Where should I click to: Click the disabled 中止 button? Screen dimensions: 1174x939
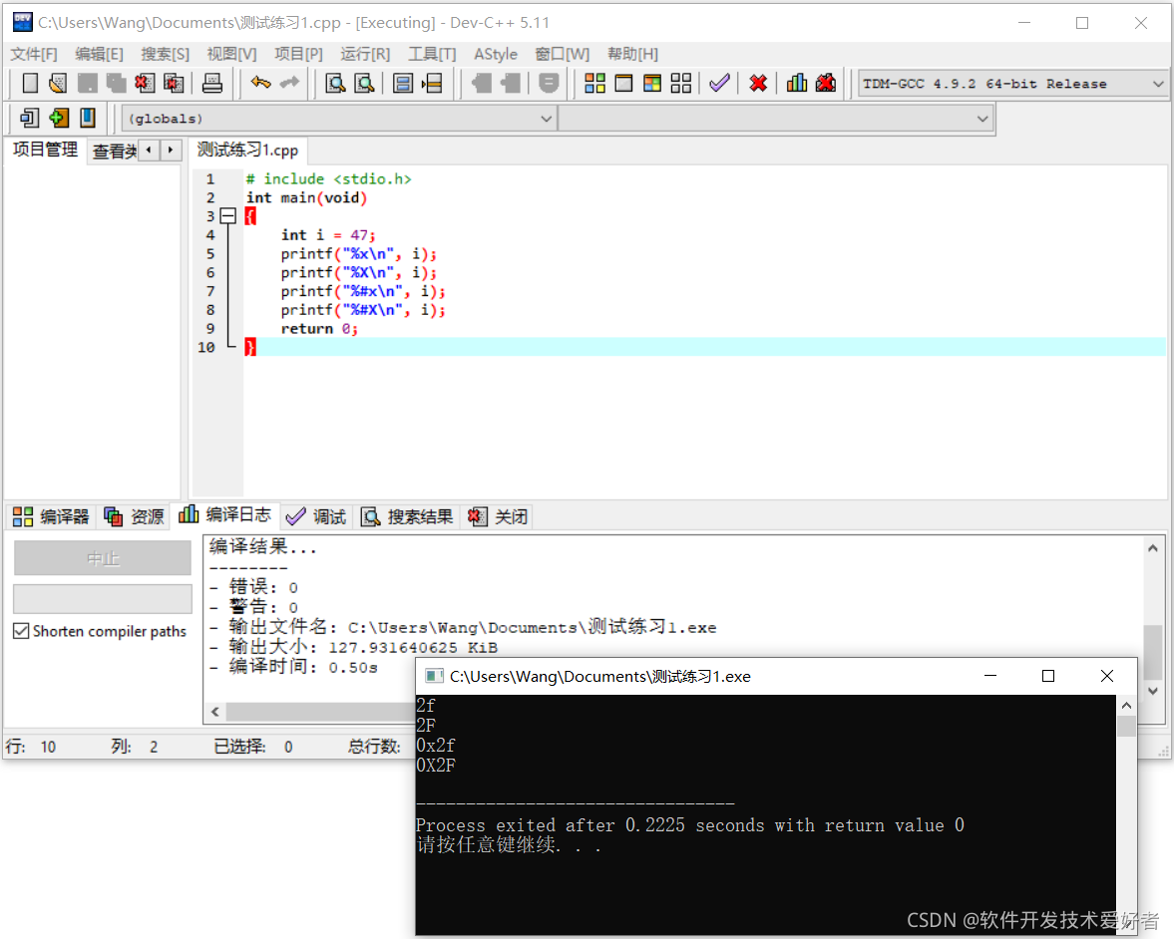click(103, 558)
